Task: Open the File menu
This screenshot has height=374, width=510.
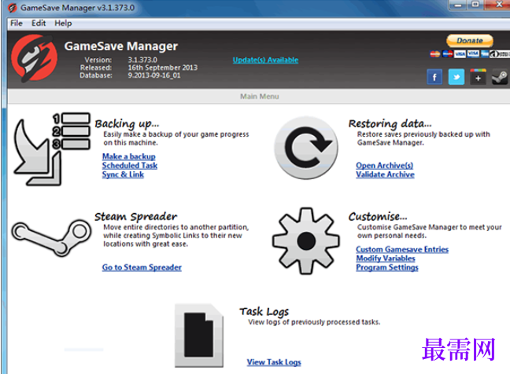Action: 17,24
